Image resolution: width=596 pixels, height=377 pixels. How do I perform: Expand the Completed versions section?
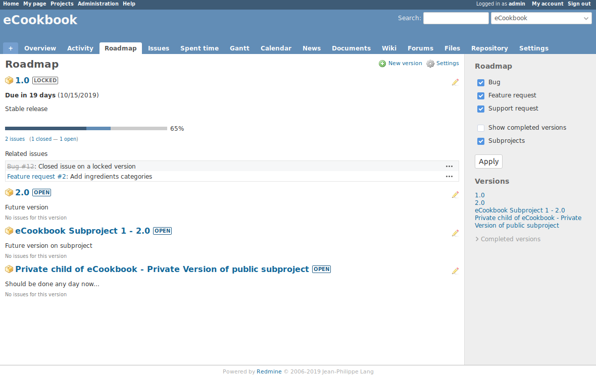click(x=508, y=239)
